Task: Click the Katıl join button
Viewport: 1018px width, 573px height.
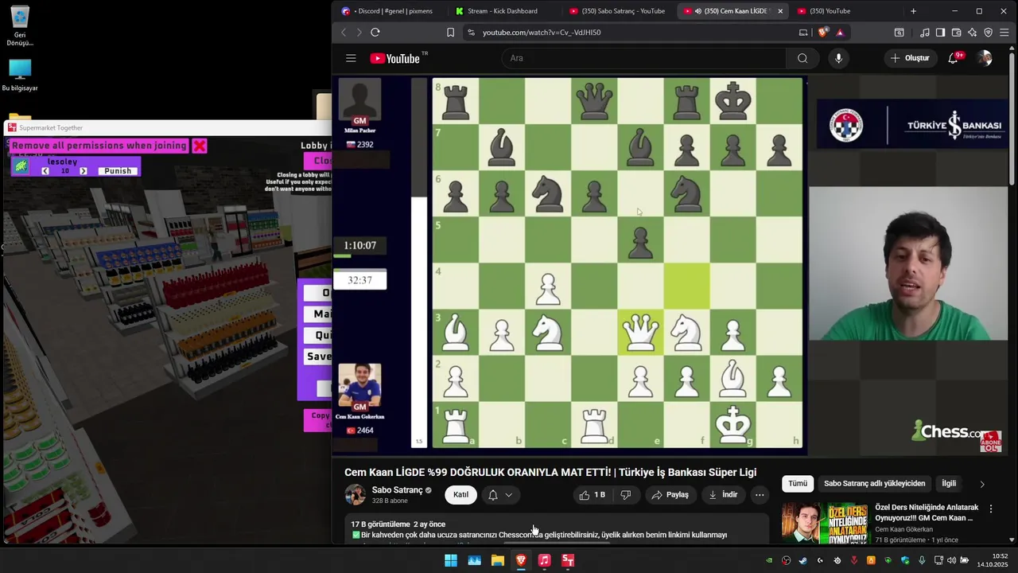Action: point(460,495)
